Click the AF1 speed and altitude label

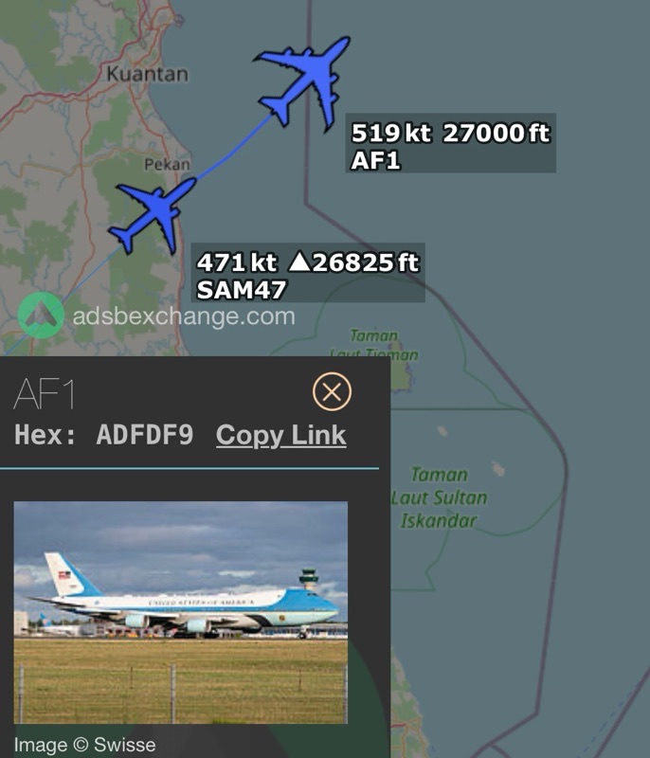(450, 143)
